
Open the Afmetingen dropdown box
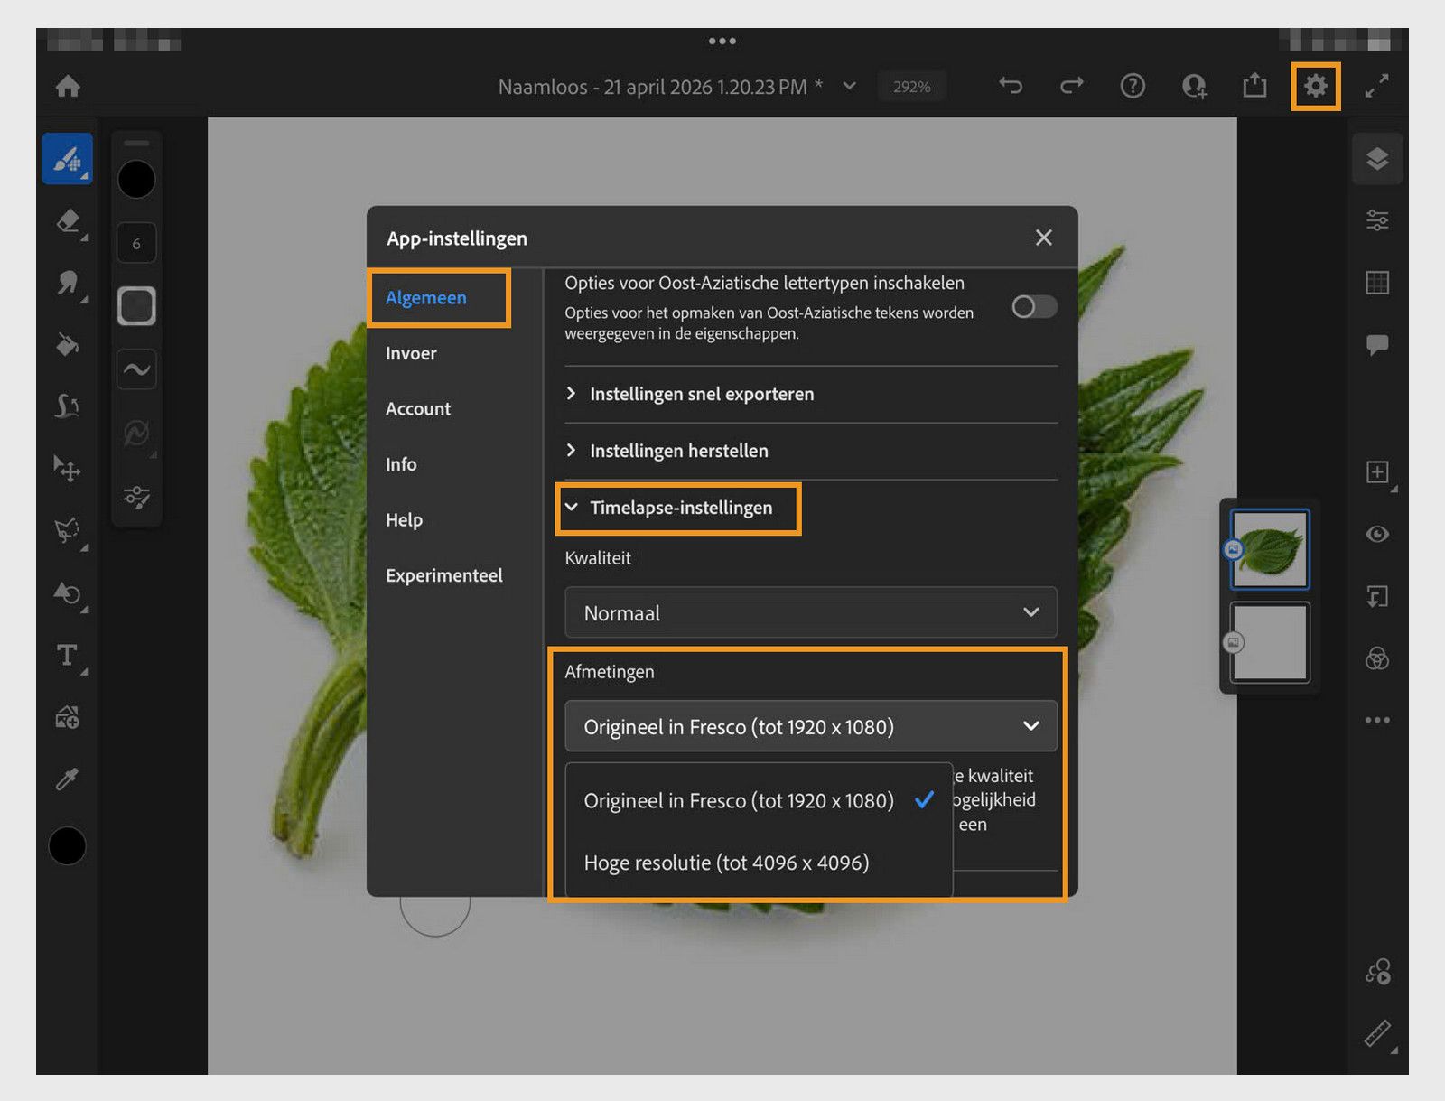click(x=811, y=727)
